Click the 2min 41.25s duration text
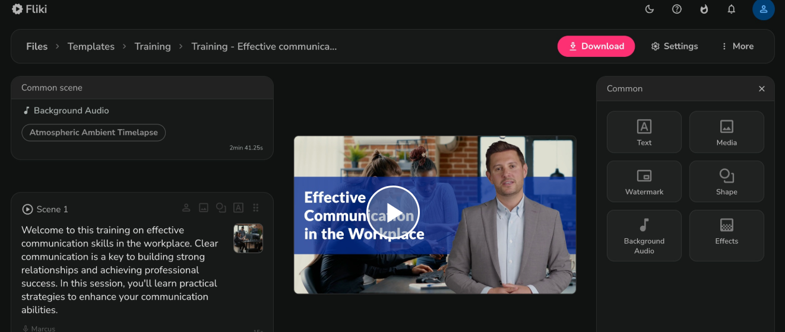 [x=246, y=148]
